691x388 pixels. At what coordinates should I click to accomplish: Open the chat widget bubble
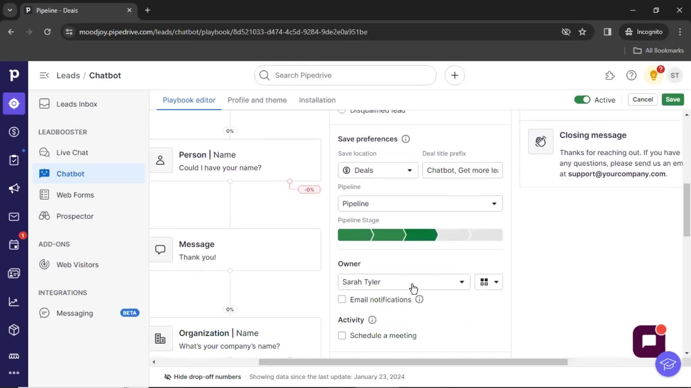click(x=649, y=341)
